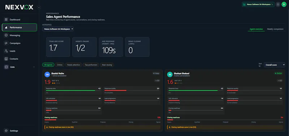289x136 pixels.
Task: Go to Messaging in the sidebar
Action: click(x=20, y=35)
